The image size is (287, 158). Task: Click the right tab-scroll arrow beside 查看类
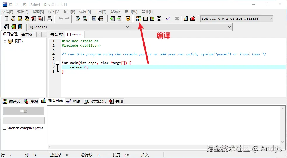(x=44, y=34)
